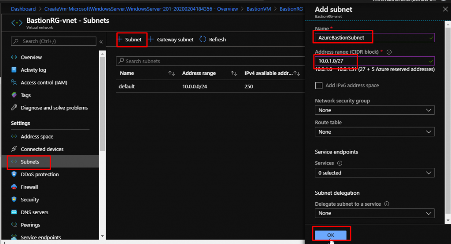Click the DNS servers icon
This screenshot has height=244, width=451.
click(x=14, y=212)
